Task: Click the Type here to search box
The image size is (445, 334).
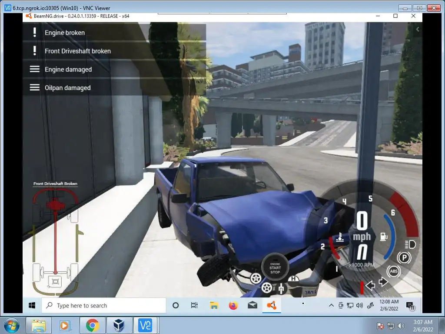Action: pos(104,305)
